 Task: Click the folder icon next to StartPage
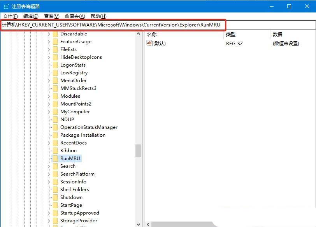click(55, 205)
